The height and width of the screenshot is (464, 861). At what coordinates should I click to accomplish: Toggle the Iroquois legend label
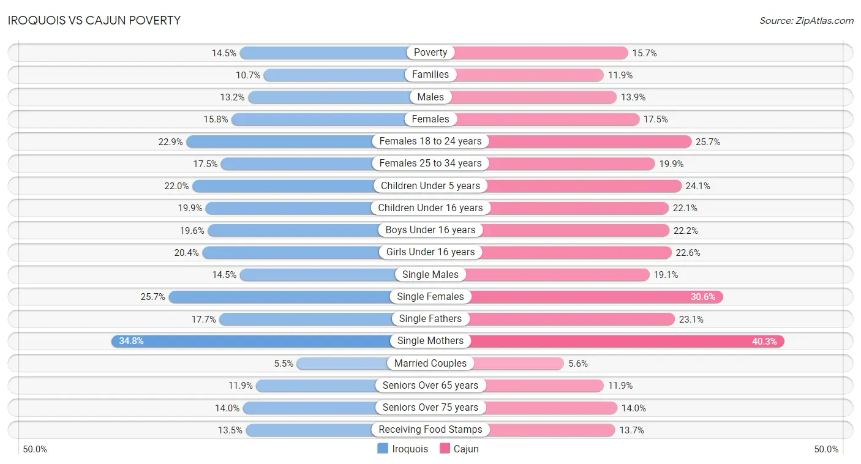coord(410,449)
